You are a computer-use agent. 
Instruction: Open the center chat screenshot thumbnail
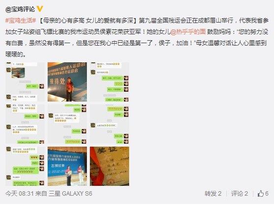(x=67, y=124)
